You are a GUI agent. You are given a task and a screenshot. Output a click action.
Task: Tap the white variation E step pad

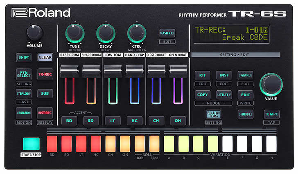228,144
